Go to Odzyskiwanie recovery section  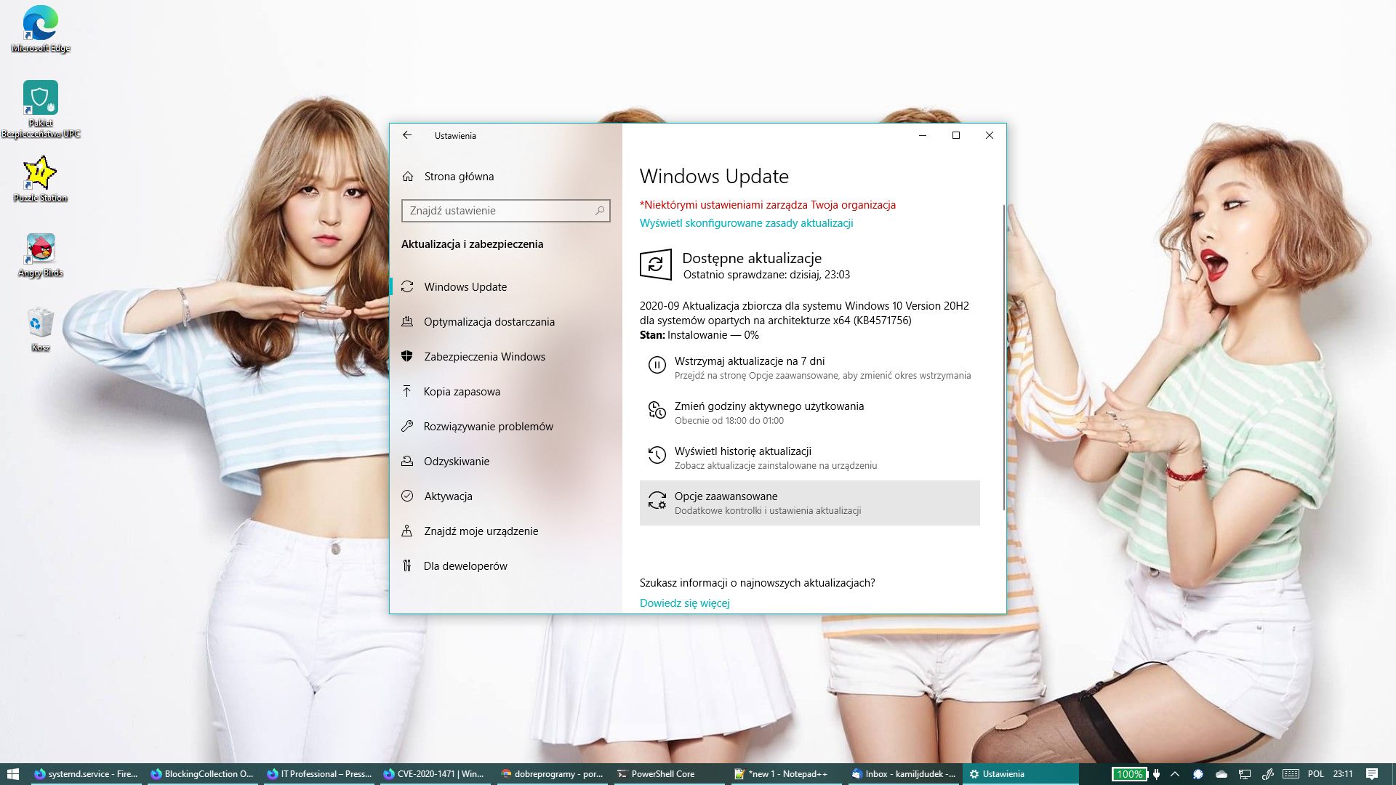pos(457,462)
